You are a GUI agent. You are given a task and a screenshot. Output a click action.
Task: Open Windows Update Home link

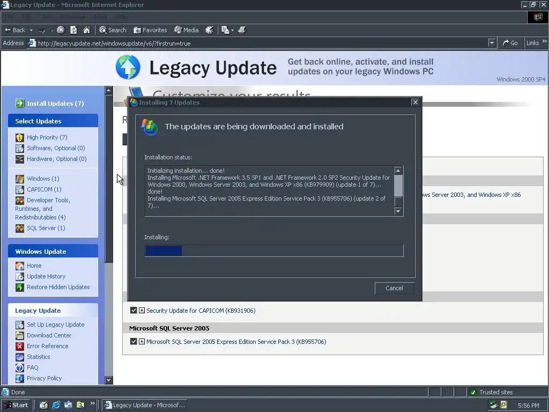click(34, 266)
